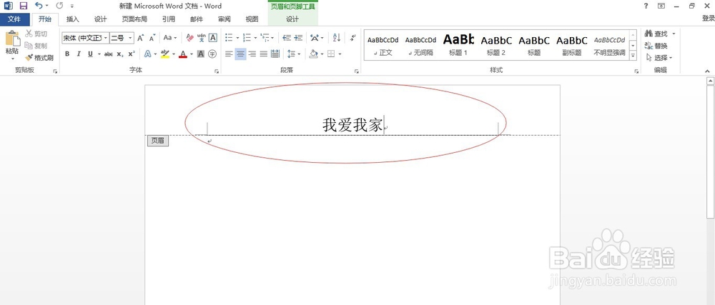Click the Clear Formatting eraser icon
715x305 pixels.
pyautogui.click(x=190, y=38)
